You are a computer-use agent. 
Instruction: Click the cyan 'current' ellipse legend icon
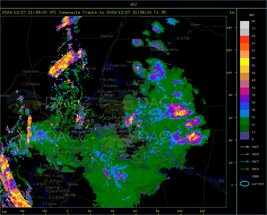coord(244,184)
